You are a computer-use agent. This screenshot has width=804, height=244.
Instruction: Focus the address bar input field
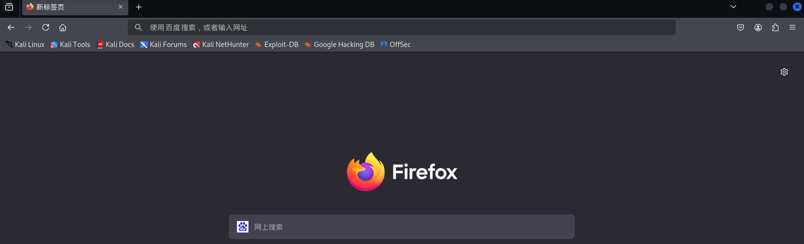pos(402,27)
